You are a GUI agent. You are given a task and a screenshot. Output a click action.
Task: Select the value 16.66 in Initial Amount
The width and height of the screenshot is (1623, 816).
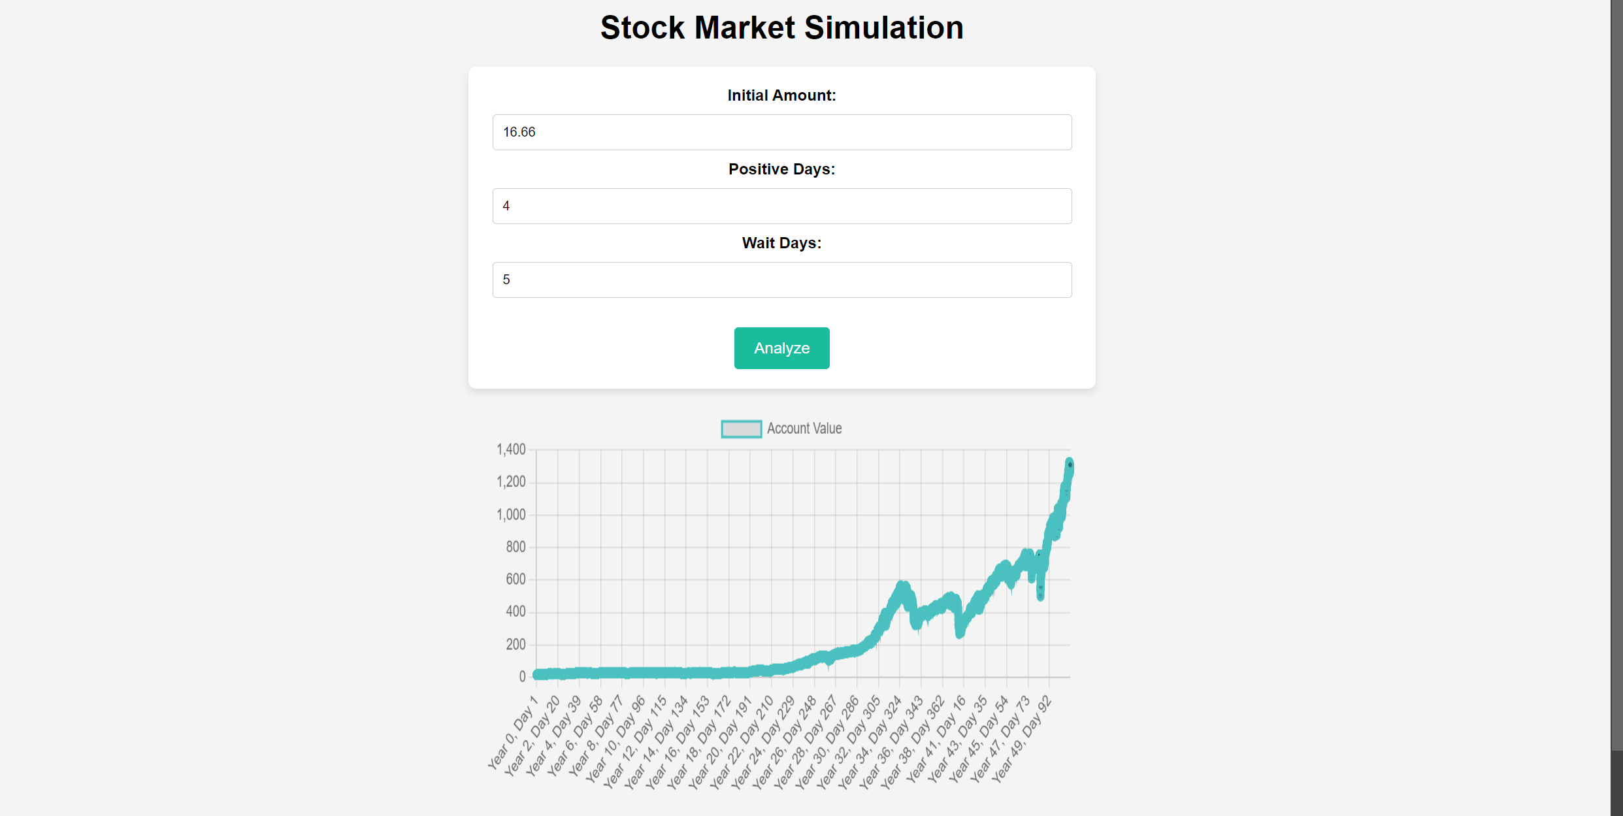(x=519, y=131)
